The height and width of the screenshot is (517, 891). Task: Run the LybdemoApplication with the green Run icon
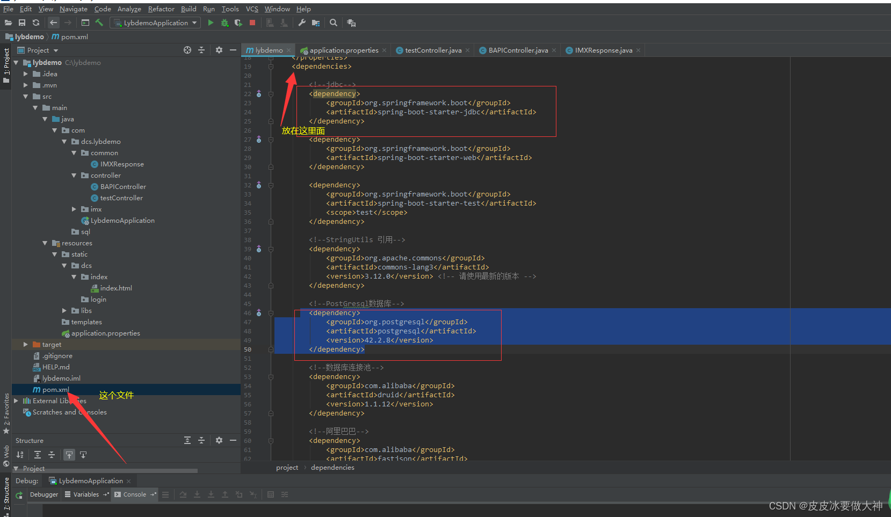coord(210,23)
